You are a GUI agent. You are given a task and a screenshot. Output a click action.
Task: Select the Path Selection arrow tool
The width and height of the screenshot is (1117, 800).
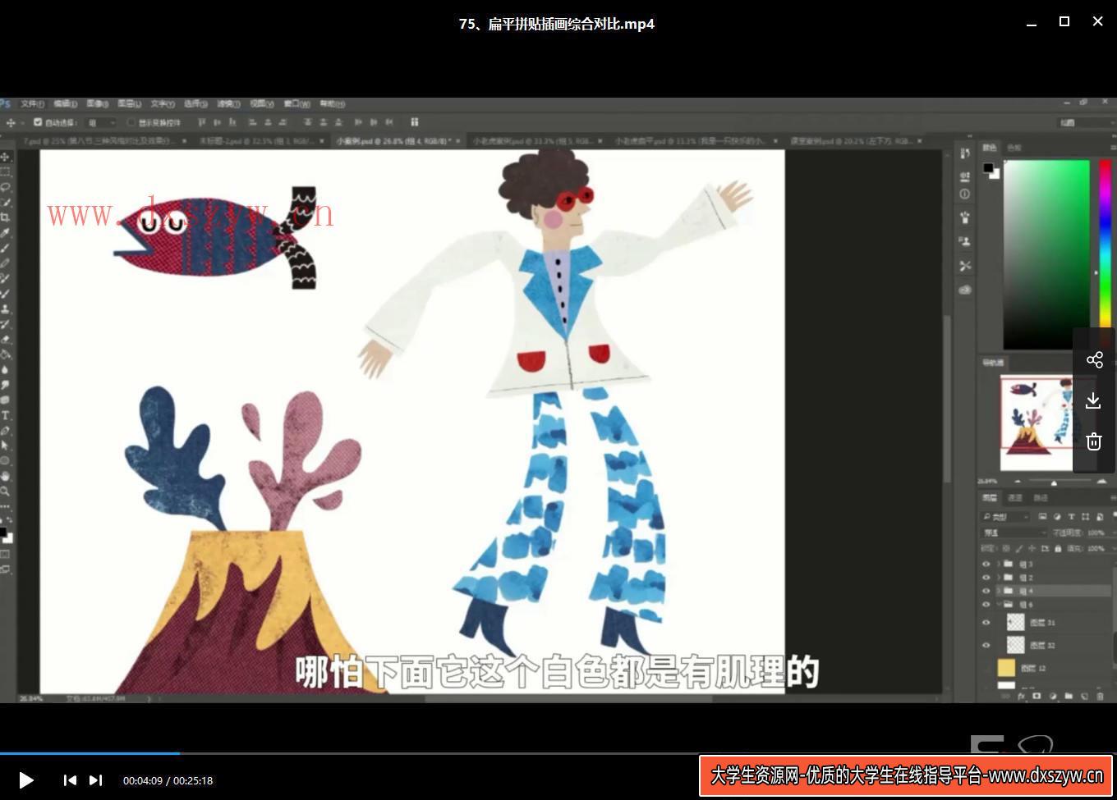tap(6, 446)
